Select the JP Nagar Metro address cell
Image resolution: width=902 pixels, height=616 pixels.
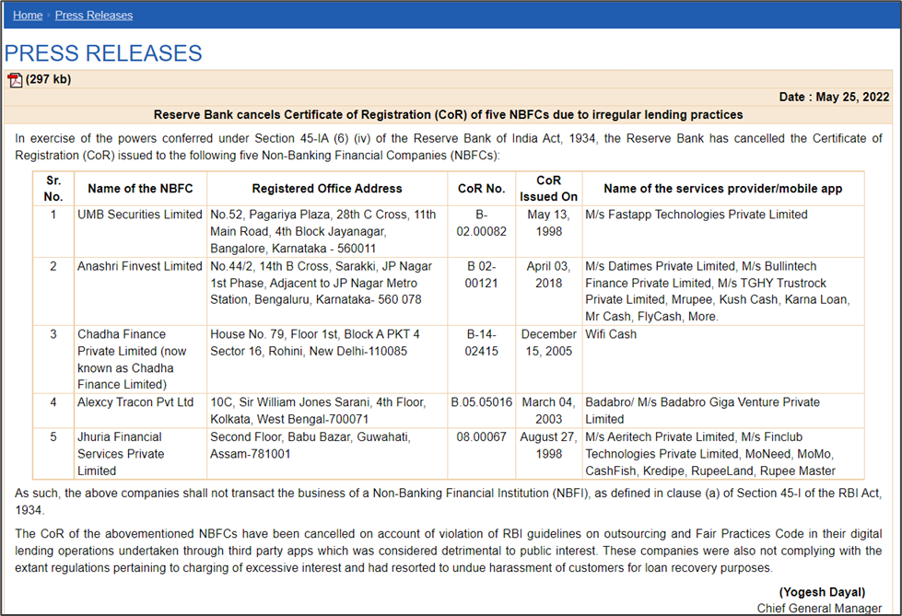pyautogui.click(x=327, y=291)
